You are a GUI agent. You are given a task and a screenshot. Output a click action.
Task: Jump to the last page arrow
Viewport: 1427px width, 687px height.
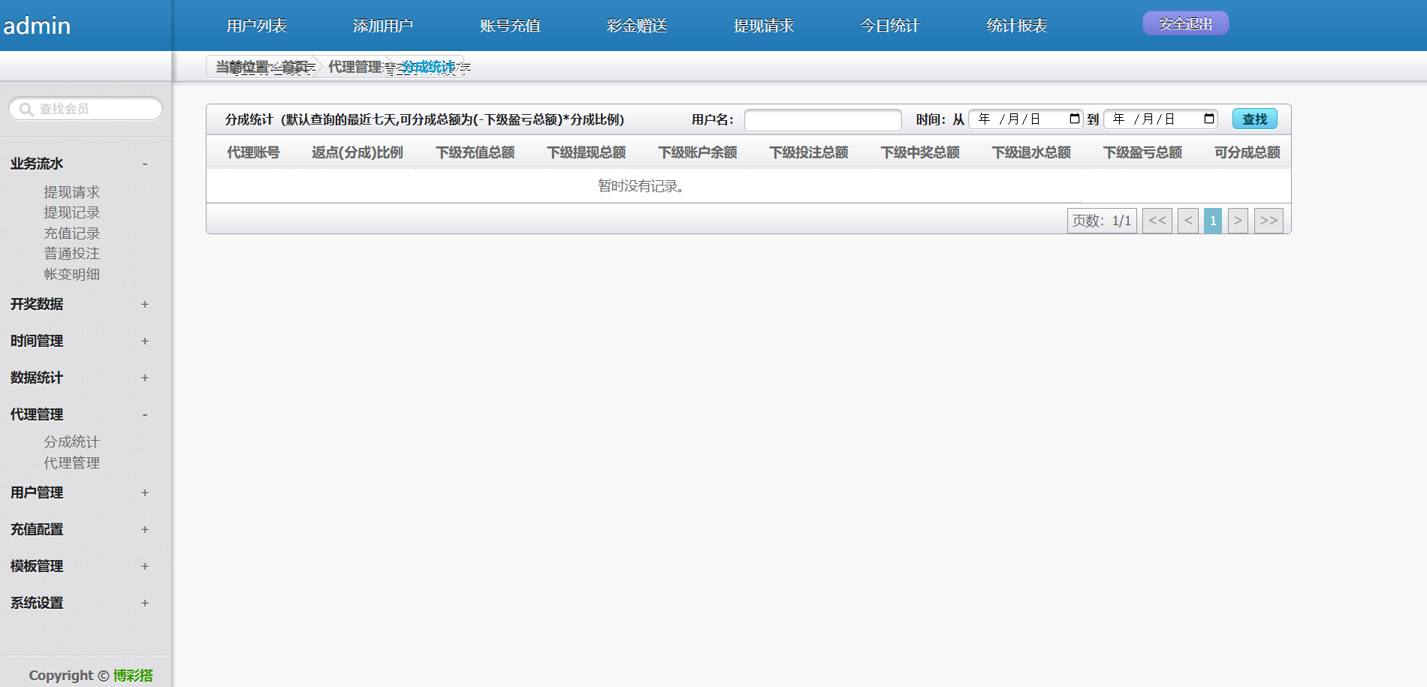click(1268, 221)
